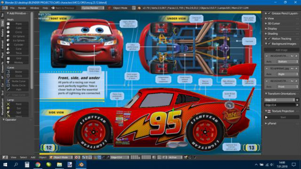Click the scene layers grid in 3D view header
Image resolution: width=301 pixels, height=169 pixels.
(141, 157)
